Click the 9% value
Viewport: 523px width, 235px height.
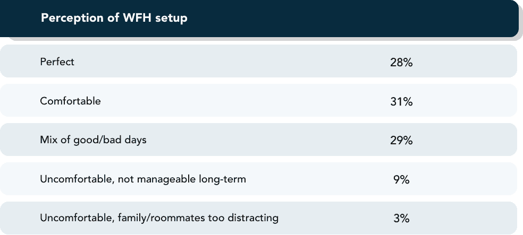(401, 180)
